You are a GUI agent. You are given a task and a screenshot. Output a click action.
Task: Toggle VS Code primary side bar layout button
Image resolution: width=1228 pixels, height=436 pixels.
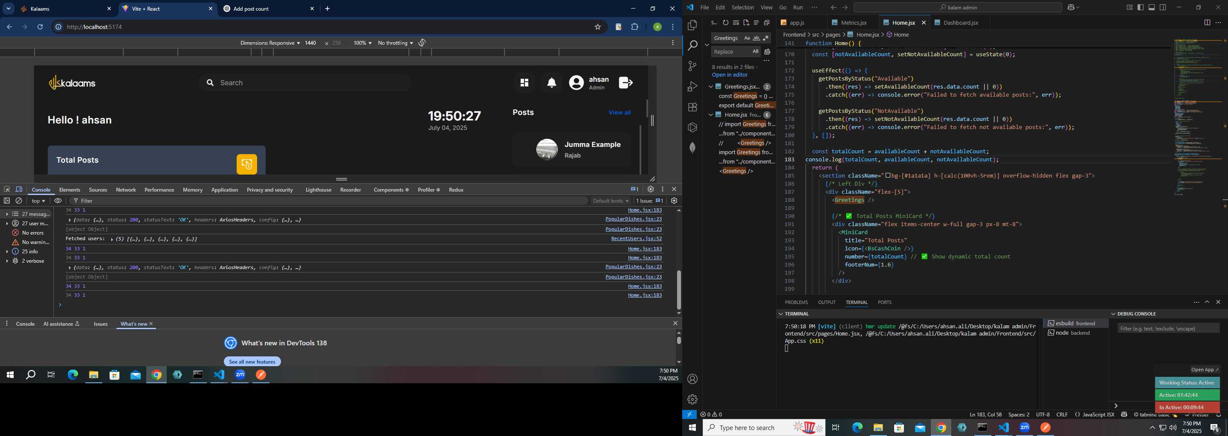[x=1141, y=8]
